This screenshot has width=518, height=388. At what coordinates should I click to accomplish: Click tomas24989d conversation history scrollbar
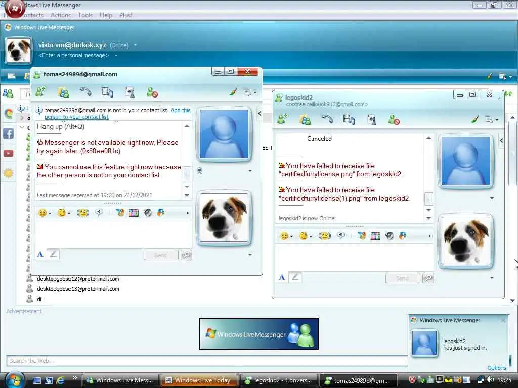(187, 174)
